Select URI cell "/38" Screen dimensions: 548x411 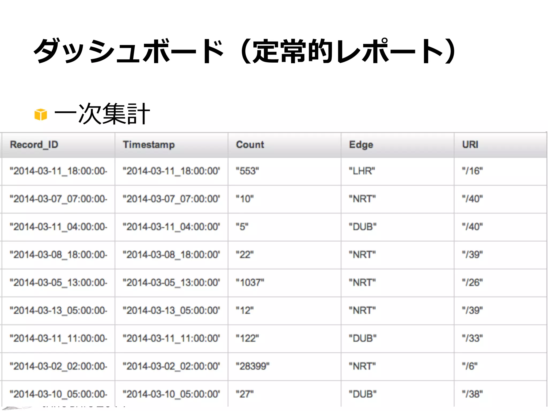point(500,394)
